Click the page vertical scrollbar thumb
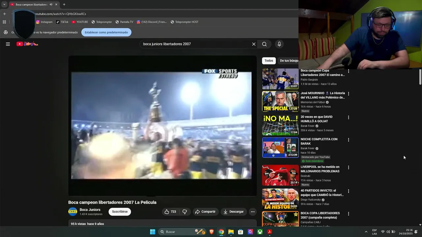The image size is (422, 237). click(420, 77)
